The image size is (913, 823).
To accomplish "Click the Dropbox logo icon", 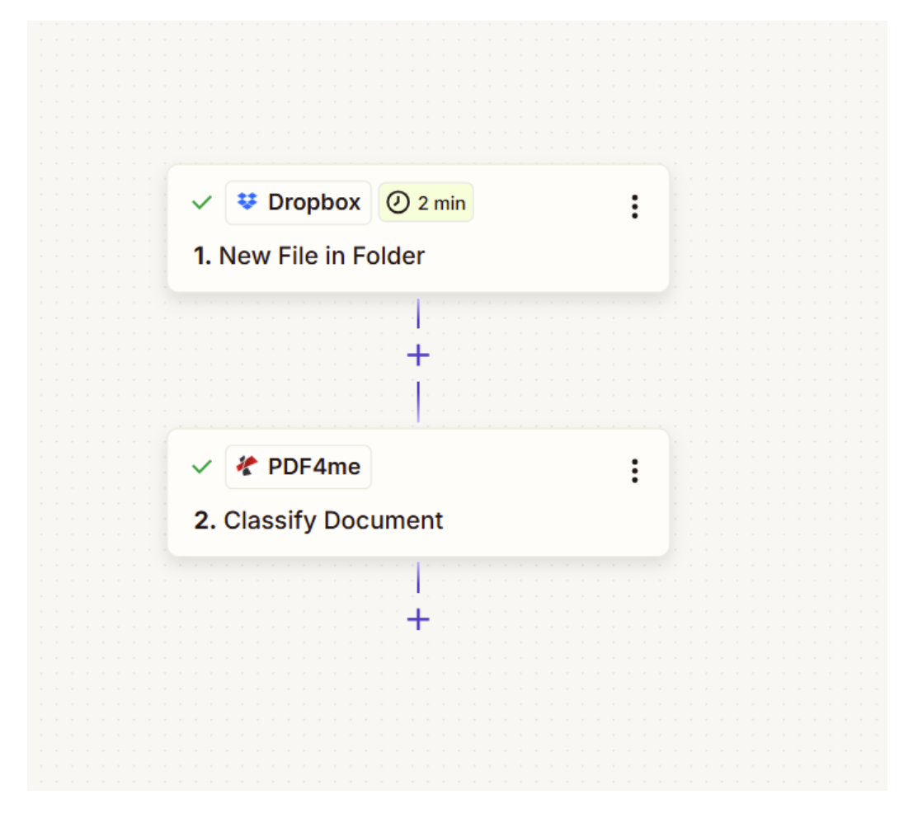I will click(247, 201).
